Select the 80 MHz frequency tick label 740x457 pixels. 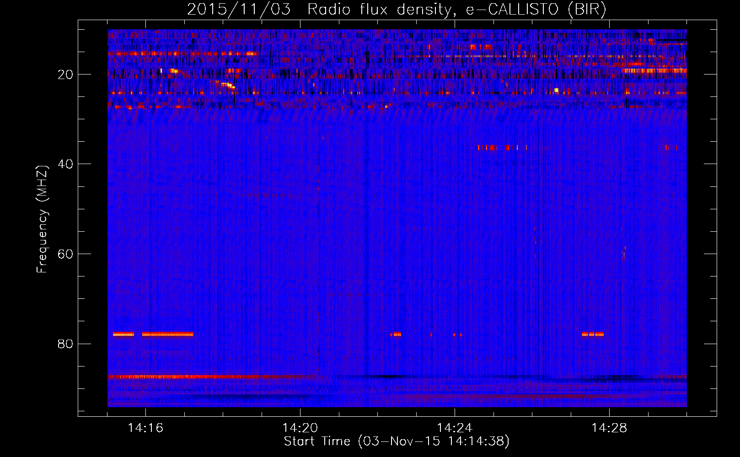(x=65, y=344)
